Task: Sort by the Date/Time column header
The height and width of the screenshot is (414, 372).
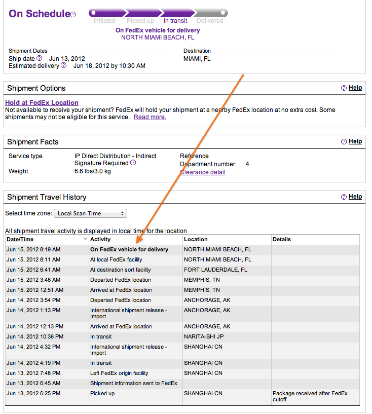Action: [x=20, y=239]
